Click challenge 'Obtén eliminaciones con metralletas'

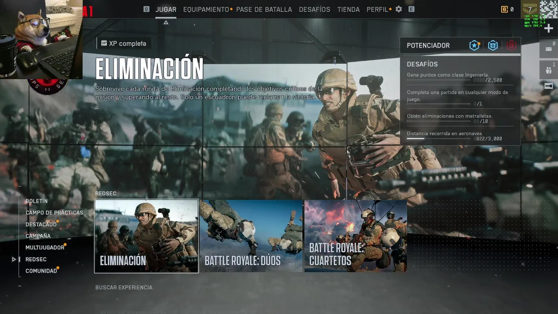tap(449, 116)
